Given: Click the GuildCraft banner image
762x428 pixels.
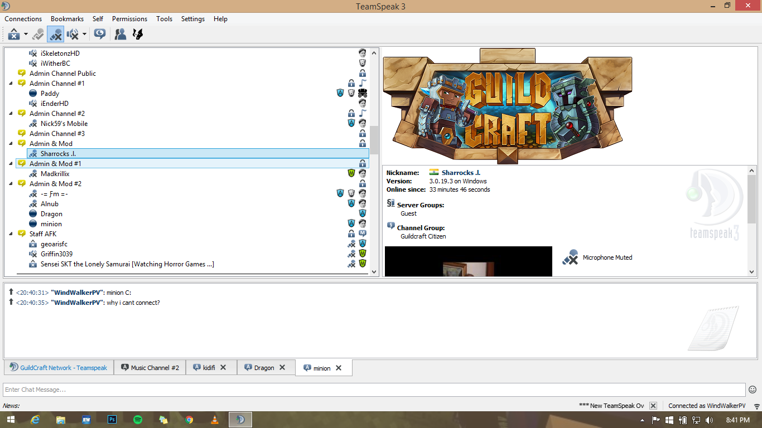Looking at the screenshot, I should click(x=508, y=106).
